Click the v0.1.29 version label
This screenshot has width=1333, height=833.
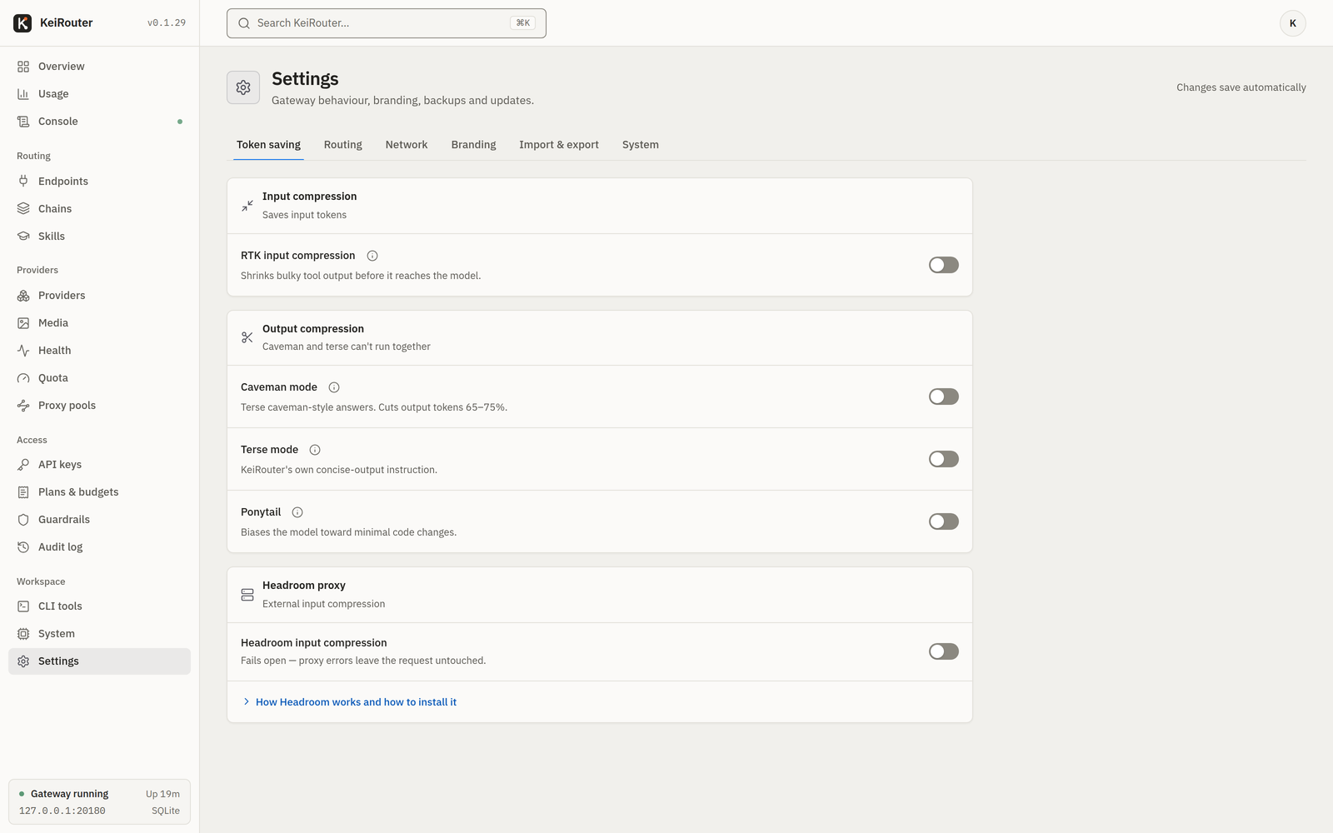tap(167, 23)
